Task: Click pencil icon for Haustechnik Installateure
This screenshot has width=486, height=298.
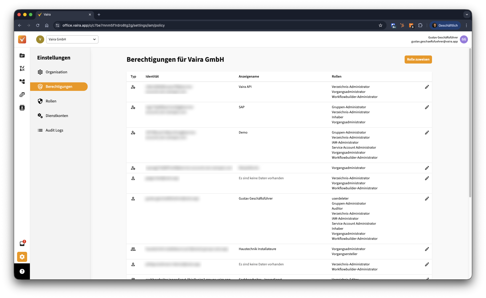Action: 427,249
